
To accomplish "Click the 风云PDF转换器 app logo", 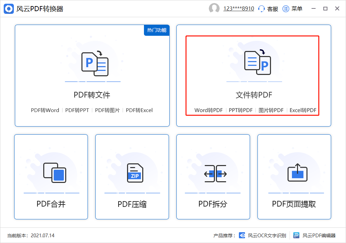I will tap(9, 9).
